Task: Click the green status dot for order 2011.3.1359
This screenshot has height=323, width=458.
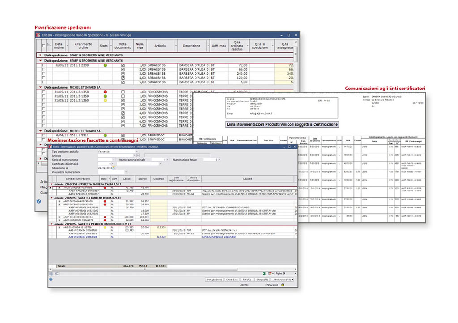Action: tap(106, 96)
